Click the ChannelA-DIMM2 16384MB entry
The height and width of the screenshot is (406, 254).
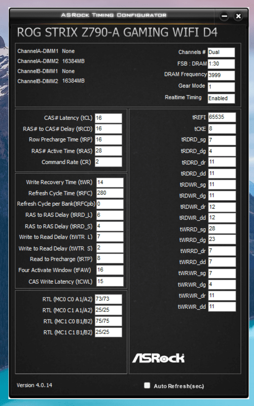pos(51,62)
